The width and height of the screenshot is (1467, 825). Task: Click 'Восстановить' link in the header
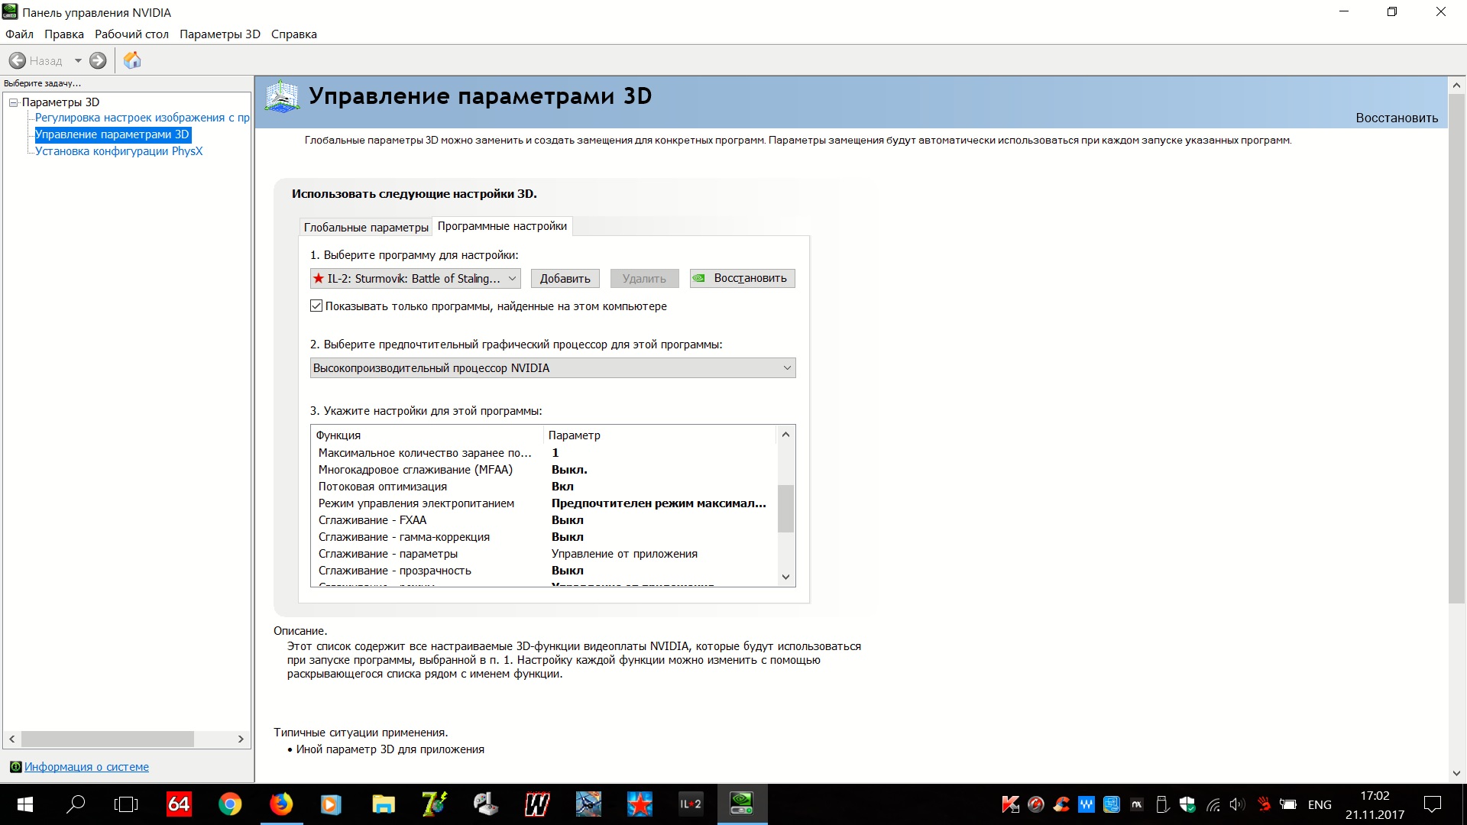tap(1397, 118)
